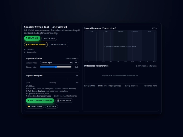Viewport: 183px width, 137px height.
Task: Save reference with Save JSON
Action: tap(64, 101)
